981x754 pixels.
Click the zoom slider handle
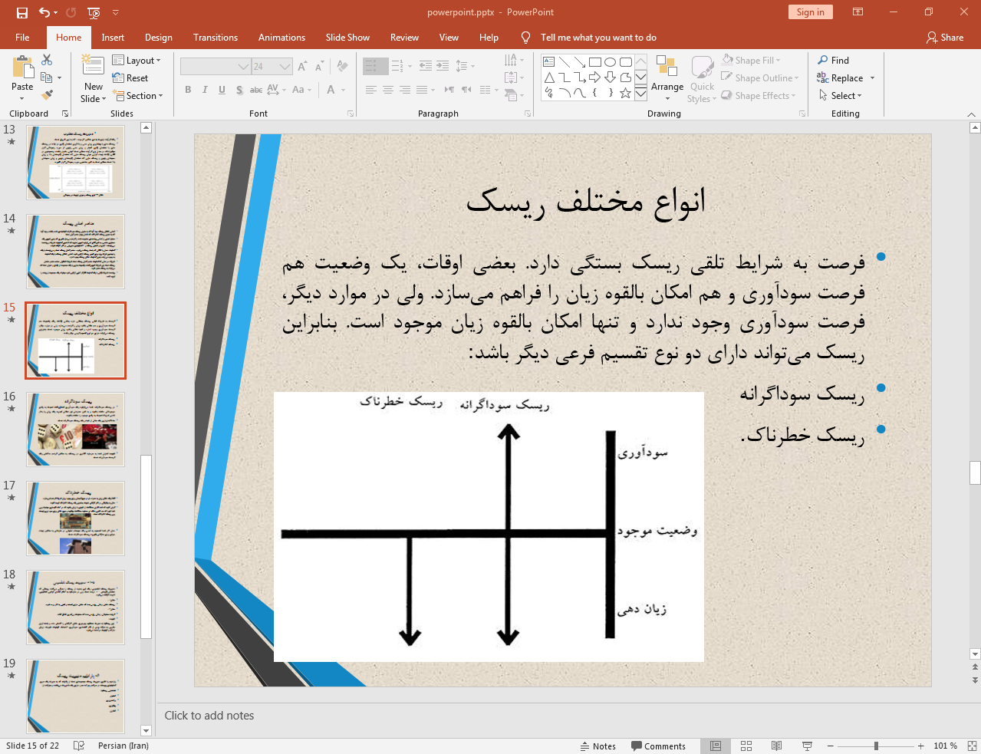pyautogui.click(x=876, y=746)
